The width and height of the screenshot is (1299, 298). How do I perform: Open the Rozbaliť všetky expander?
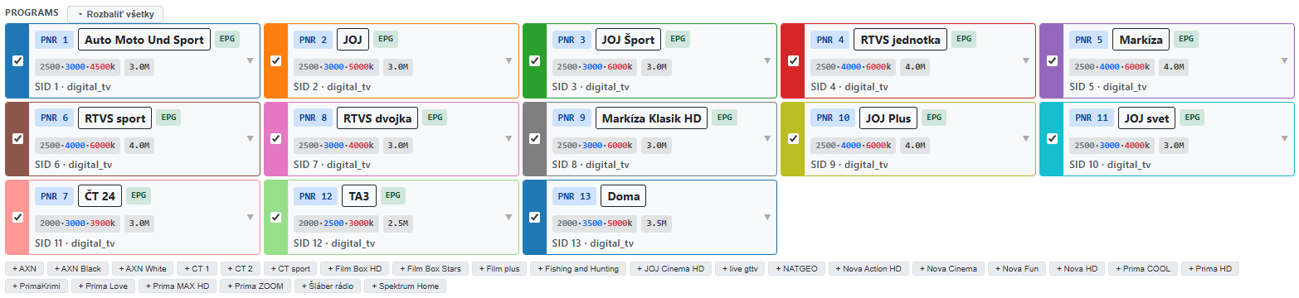click(115, 14)
